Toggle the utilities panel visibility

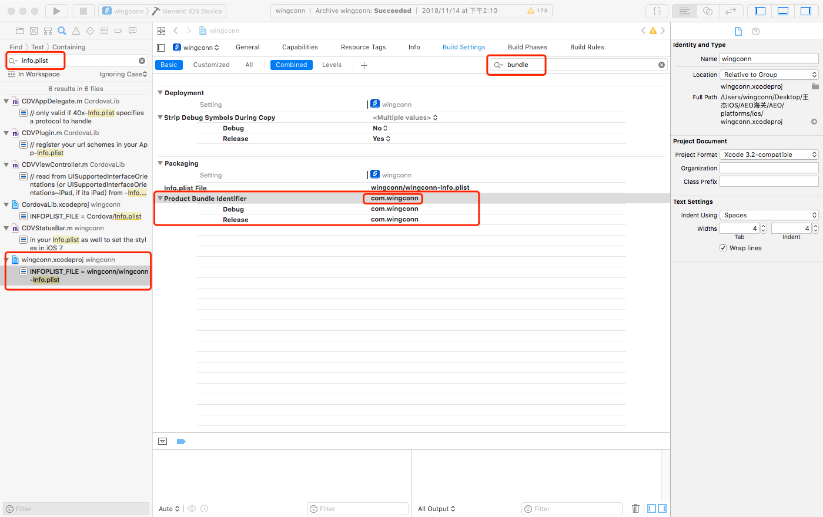(806, 11)
